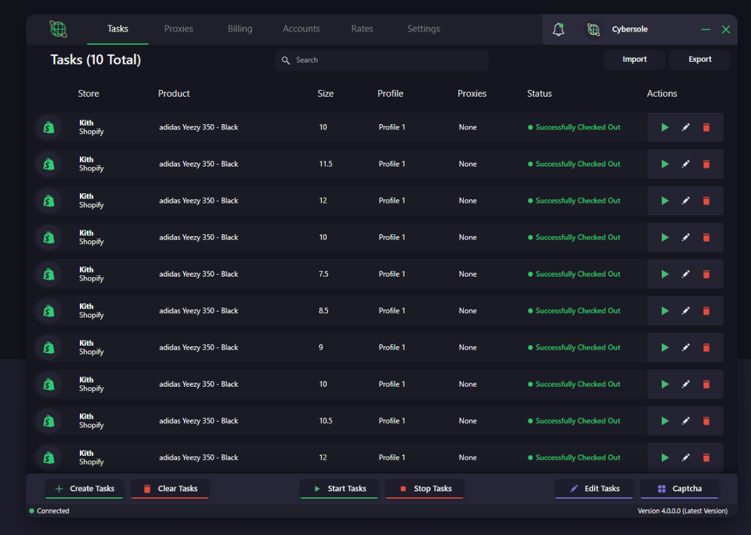Run the size 10.5 task play icon

click(x=665, y=421)
